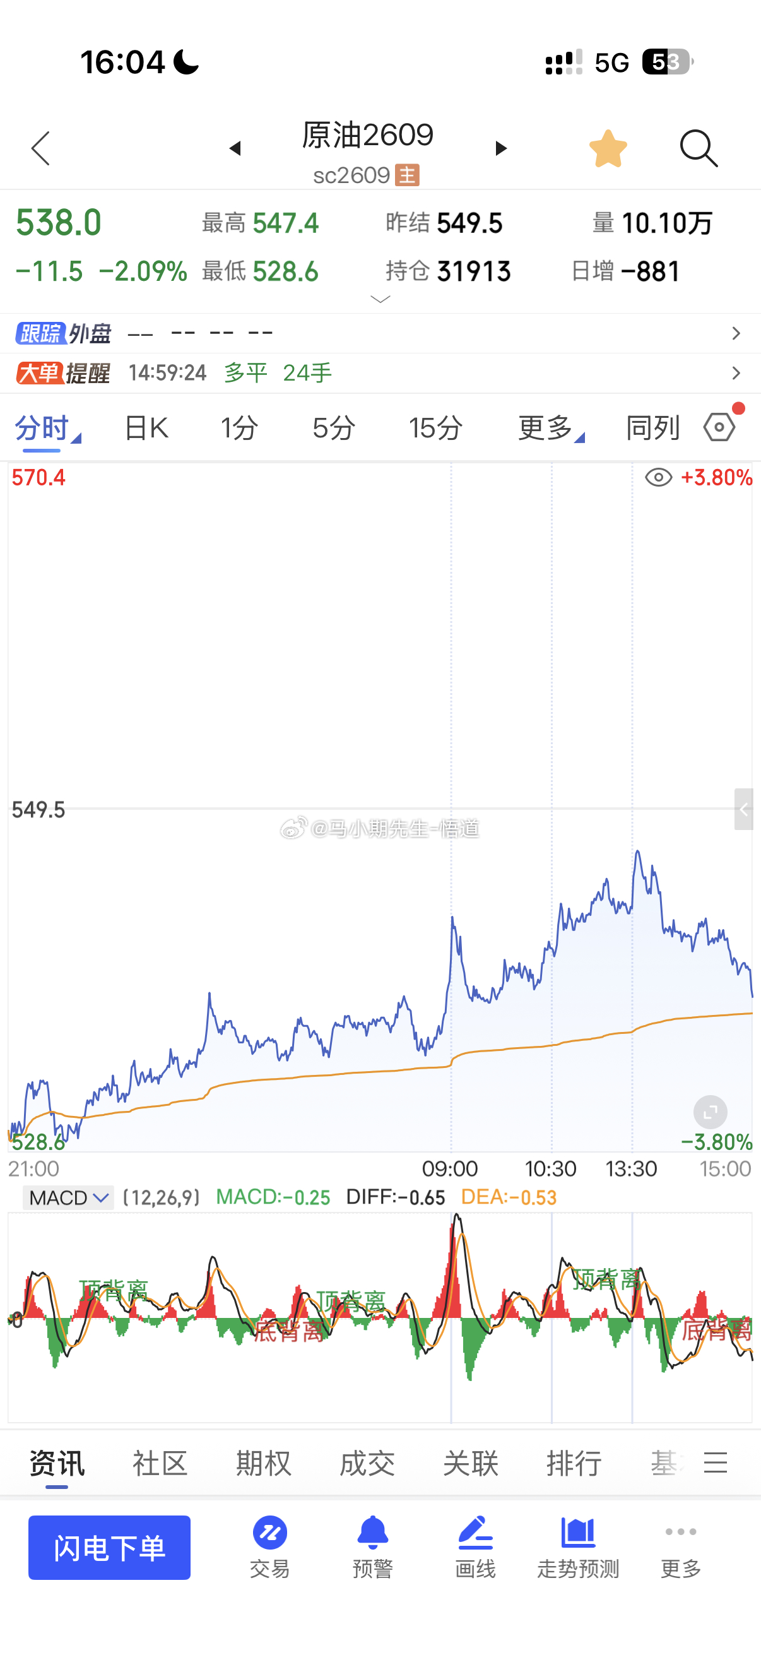Select the 成交 tab
Screen dimensions: 761x1655
click(367, 1464)
